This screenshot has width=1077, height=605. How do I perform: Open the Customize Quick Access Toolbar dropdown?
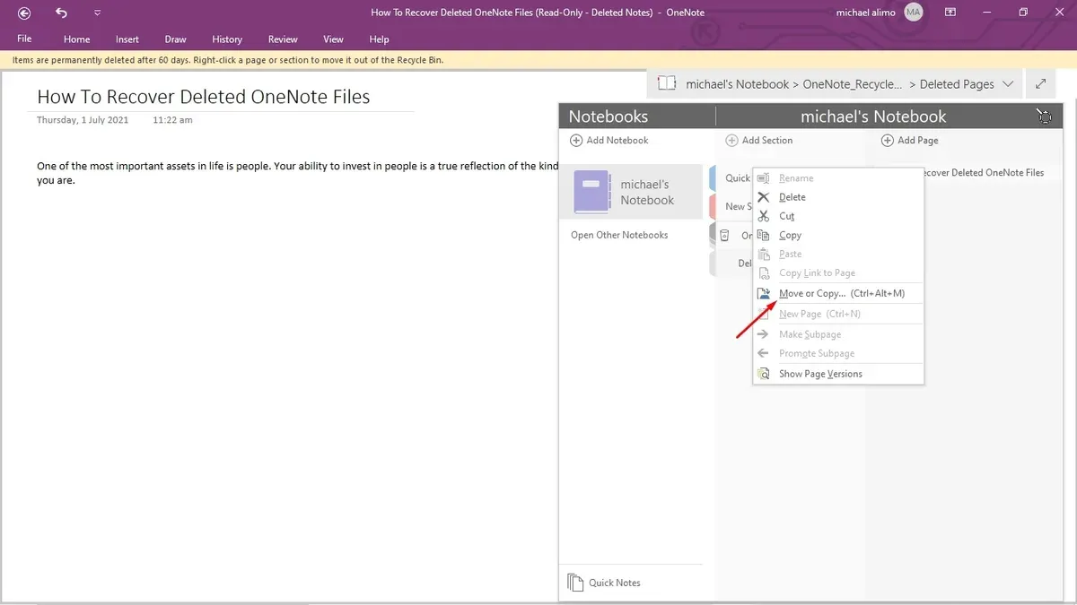pos(97,13)
